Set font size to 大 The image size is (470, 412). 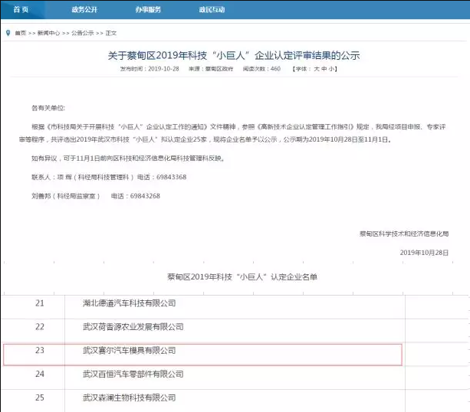(x=317, y=69)
